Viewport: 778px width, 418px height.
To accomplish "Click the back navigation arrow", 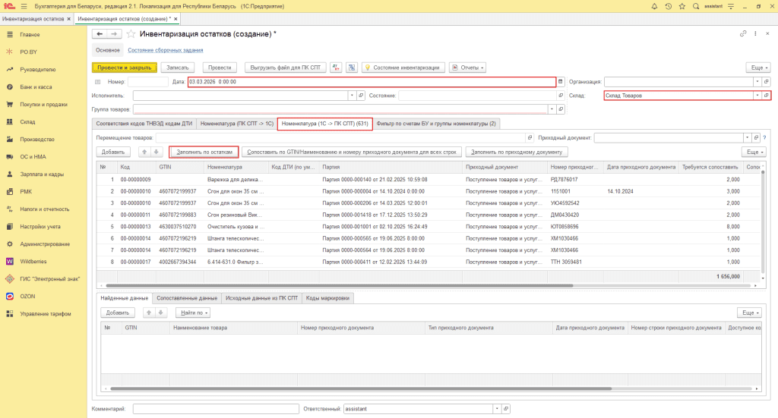I will coord(98,34).
